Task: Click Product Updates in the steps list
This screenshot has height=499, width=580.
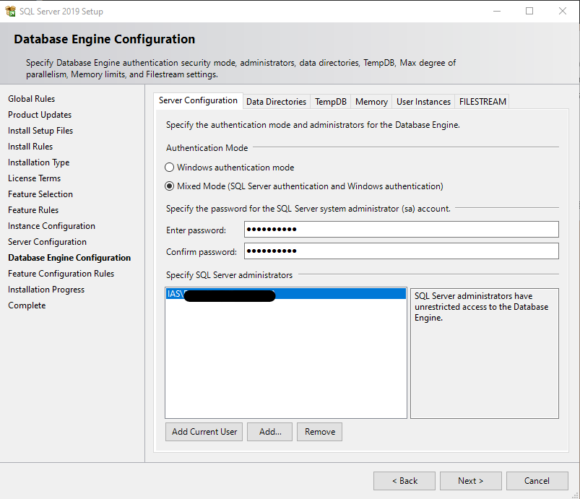Action: (x=40, y=115)
